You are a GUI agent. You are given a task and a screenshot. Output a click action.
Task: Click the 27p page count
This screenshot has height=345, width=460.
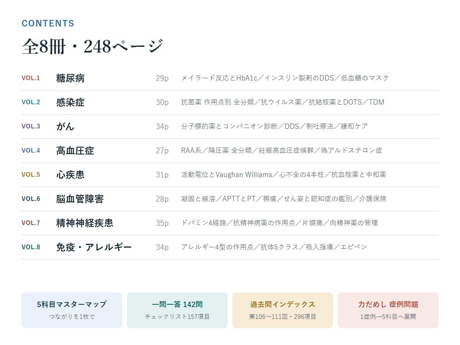click(x=162, y=151)
